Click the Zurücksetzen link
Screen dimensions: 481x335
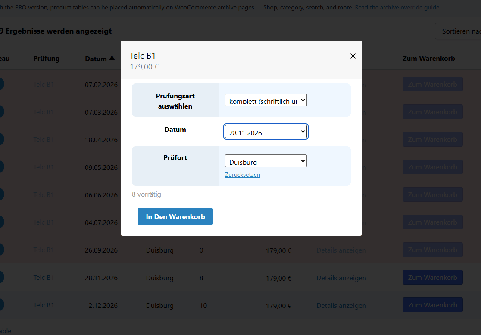click(x=242, y=175)
